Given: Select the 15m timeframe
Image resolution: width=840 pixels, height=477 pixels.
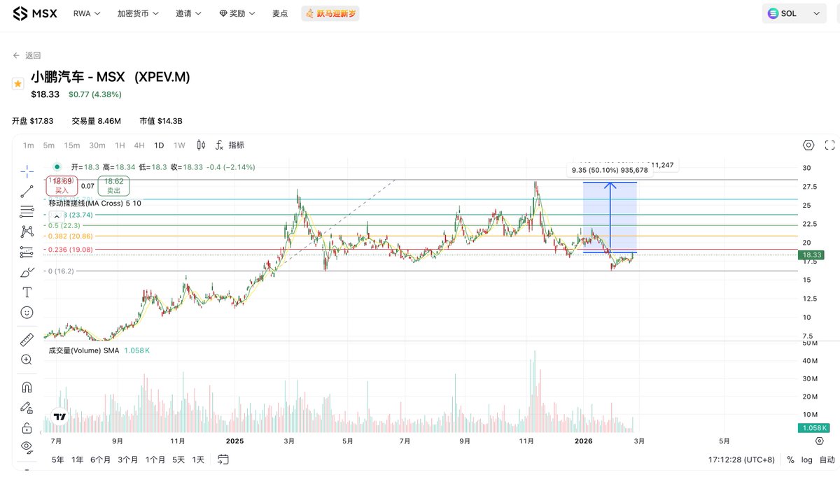Looking at the screenshot, I should [71, 145].
